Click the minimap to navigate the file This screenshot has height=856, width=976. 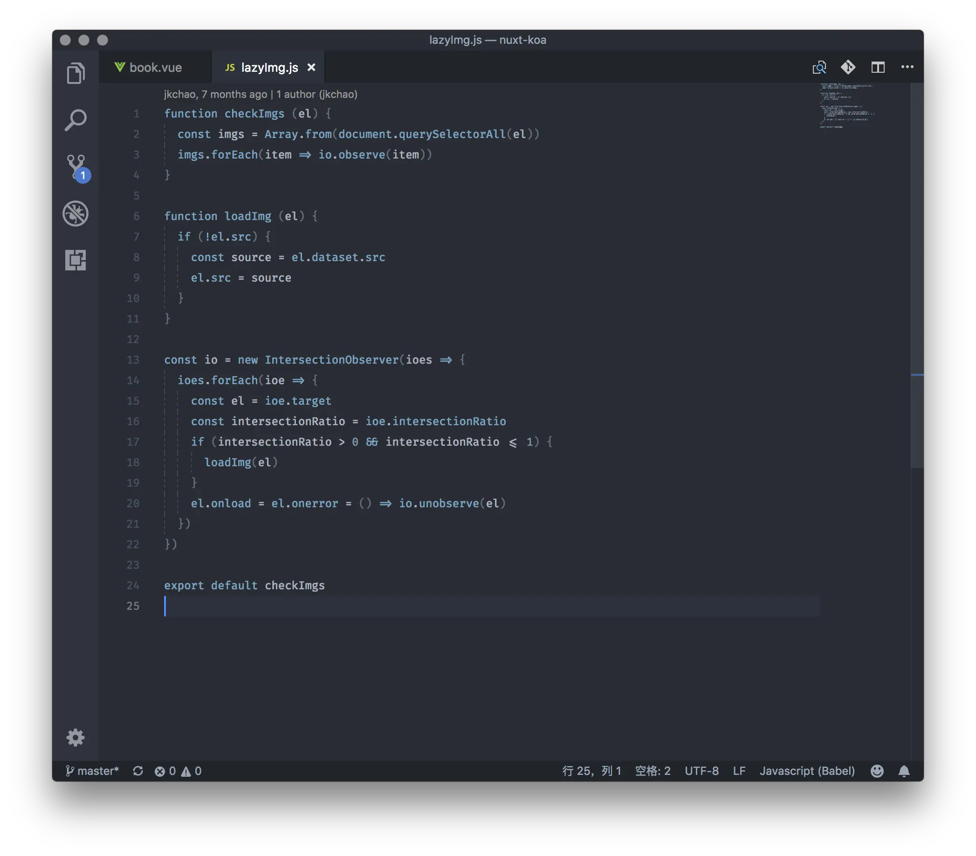coord(847,105)
